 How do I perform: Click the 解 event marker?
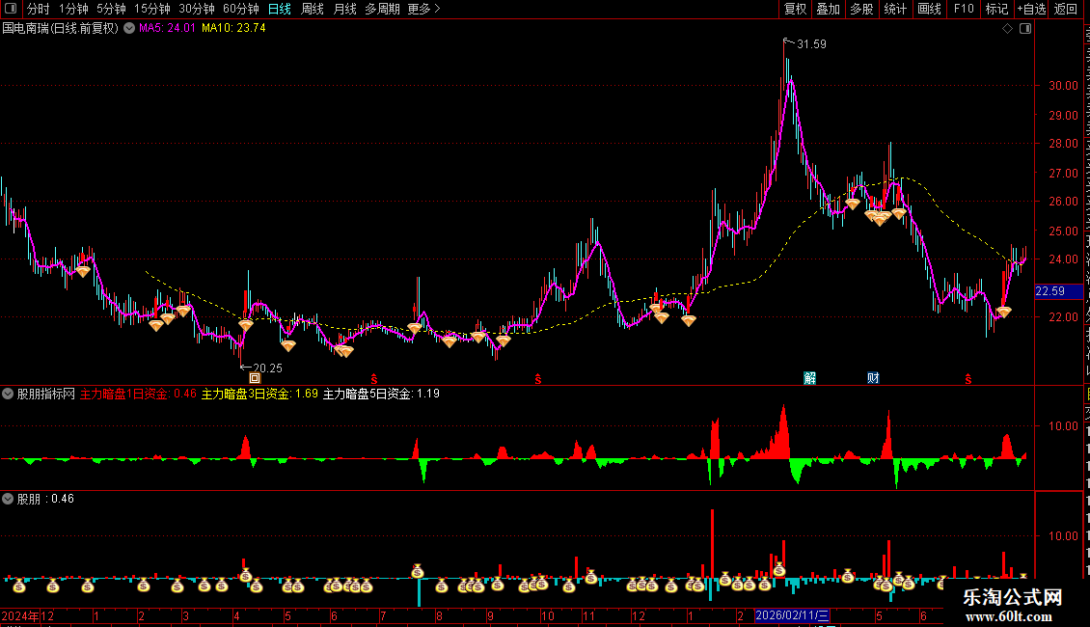[x=810, y=378]
